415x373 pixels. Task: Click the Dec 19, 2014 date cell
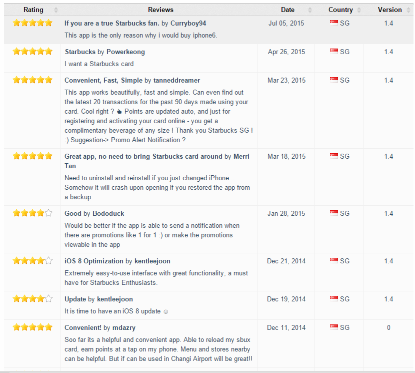click(x=286, y=299)
